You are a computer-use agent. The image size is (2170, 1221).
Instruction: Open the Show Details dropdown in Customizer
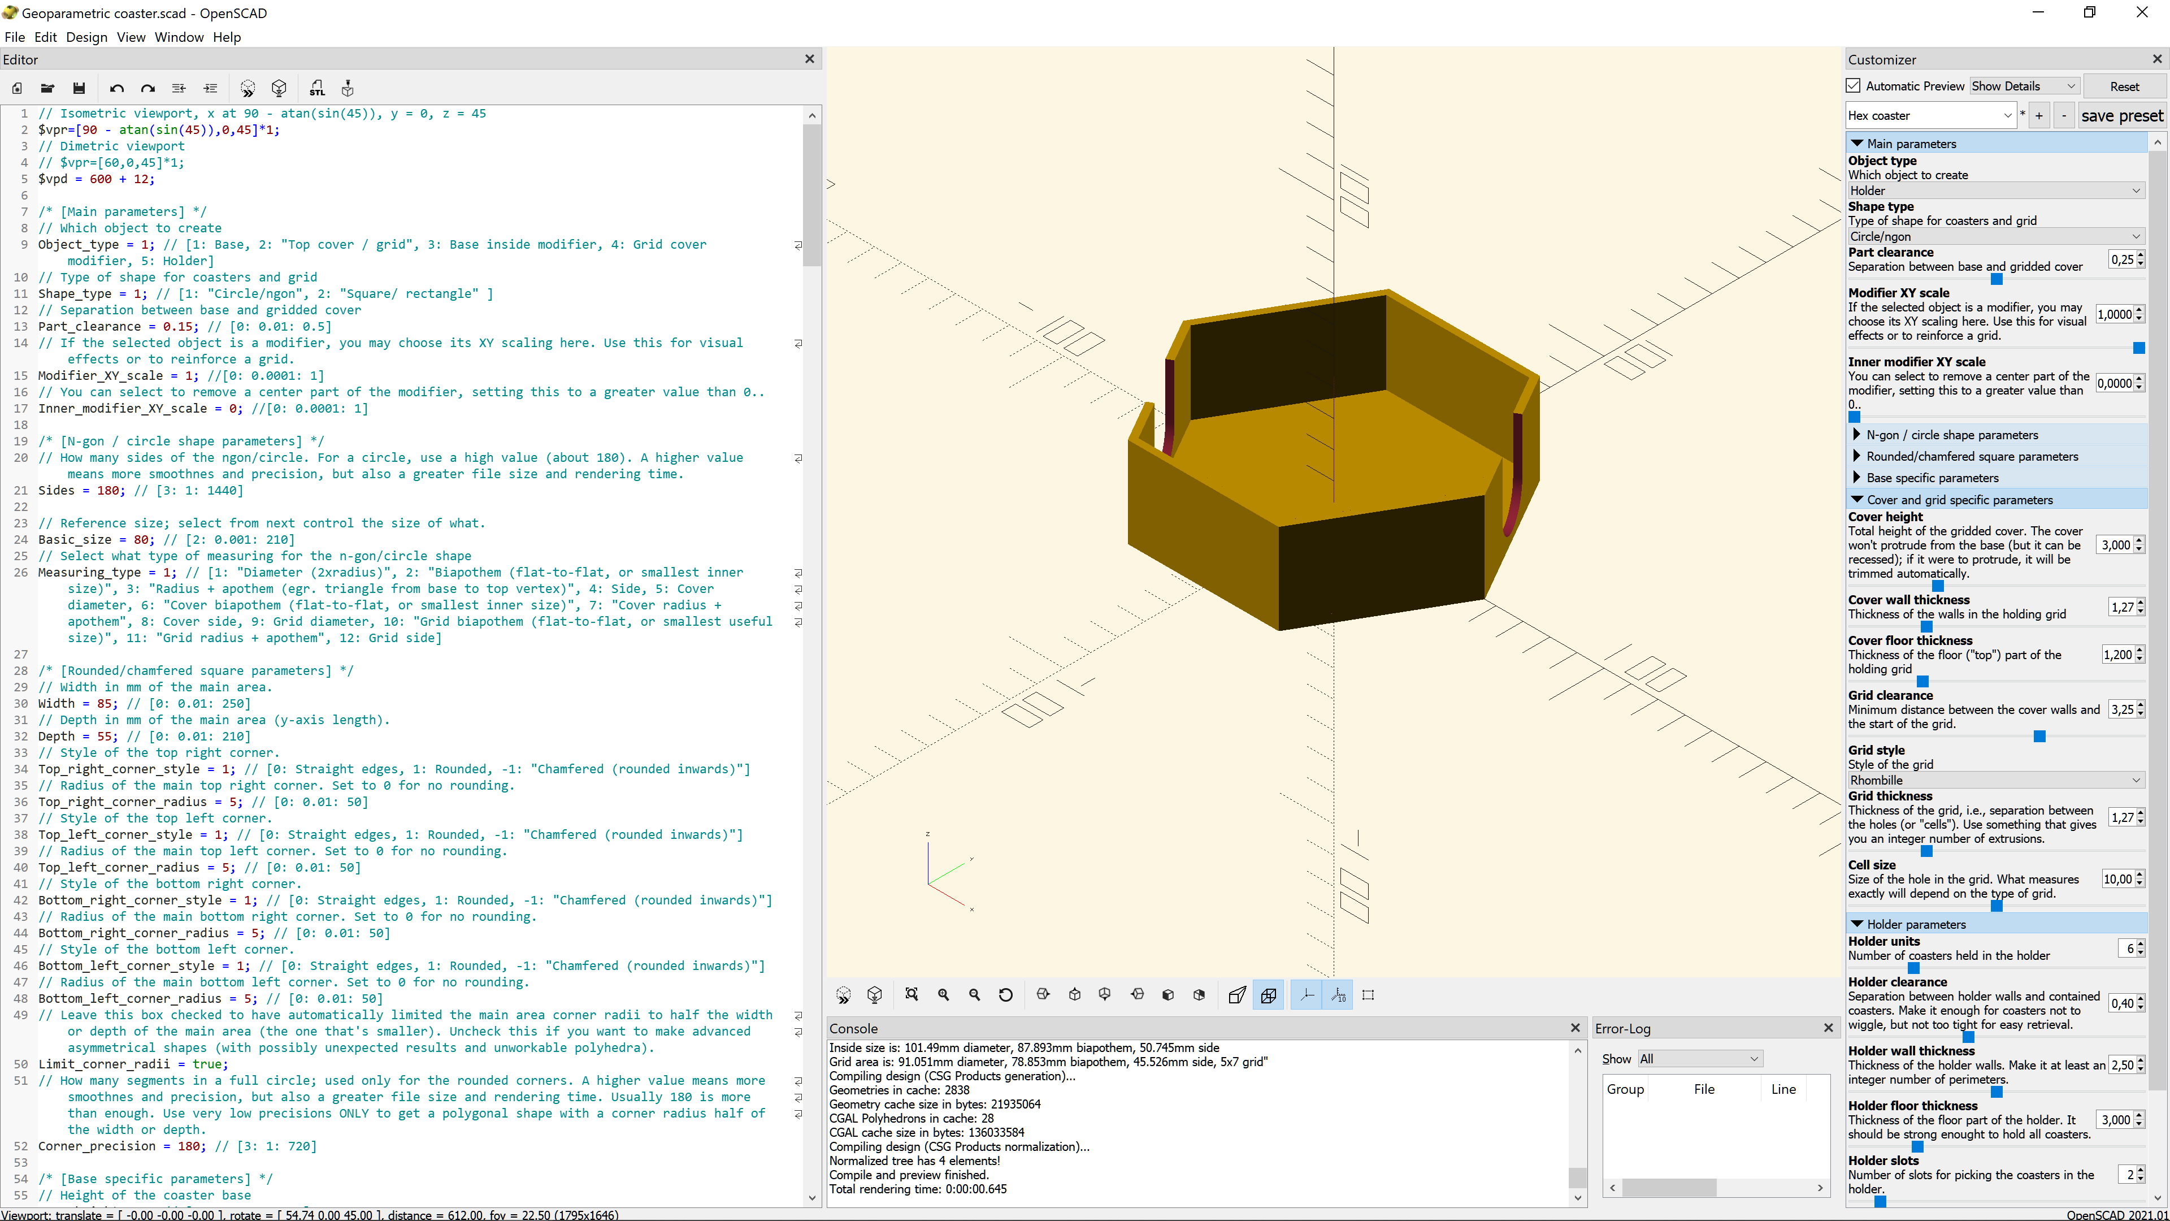2024,86
